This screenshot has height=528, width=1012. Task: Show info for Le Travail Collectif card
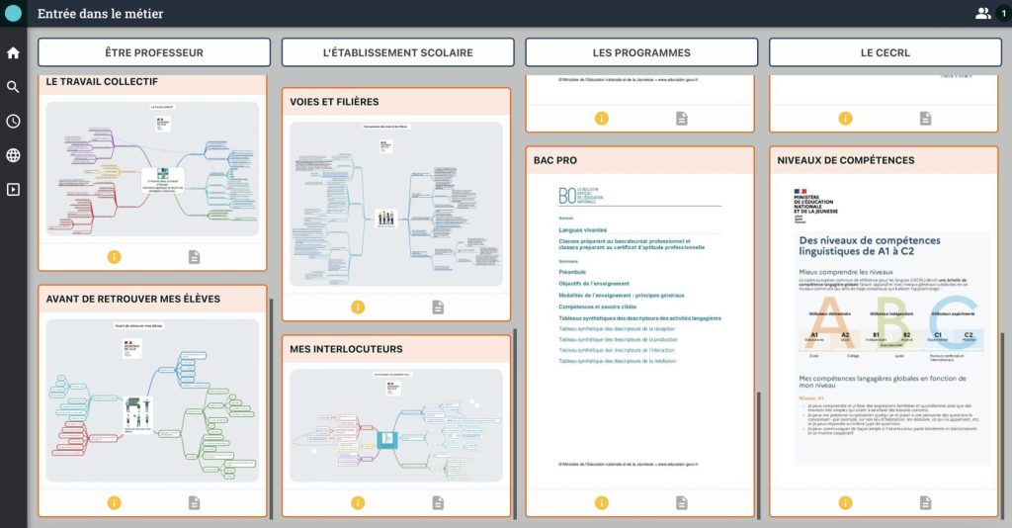pyautogui.click(x=114, y=257)
